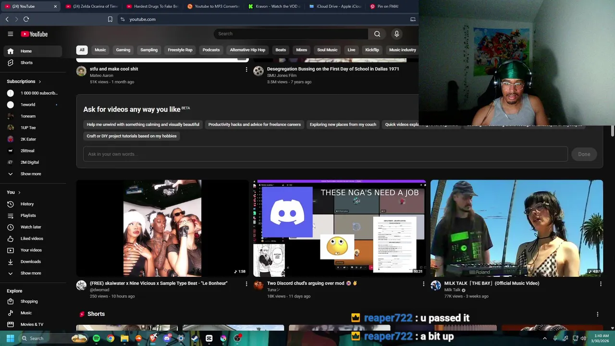
Task: Open History in sidebar
Action: 33,204
